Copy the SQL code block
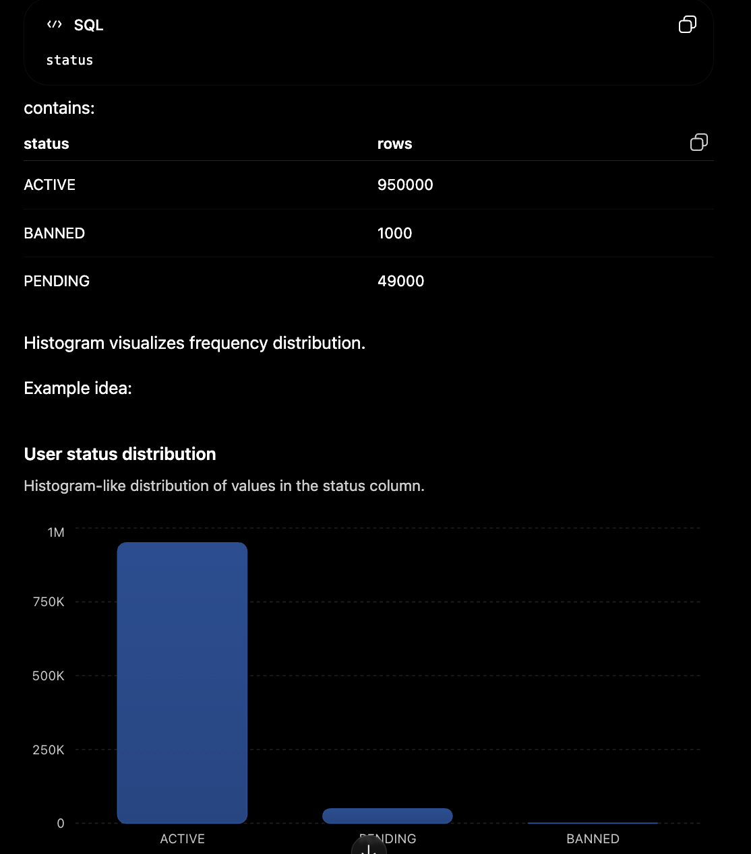Image resolution: width=751 pixels, height=854 pixels. [687, 25]
